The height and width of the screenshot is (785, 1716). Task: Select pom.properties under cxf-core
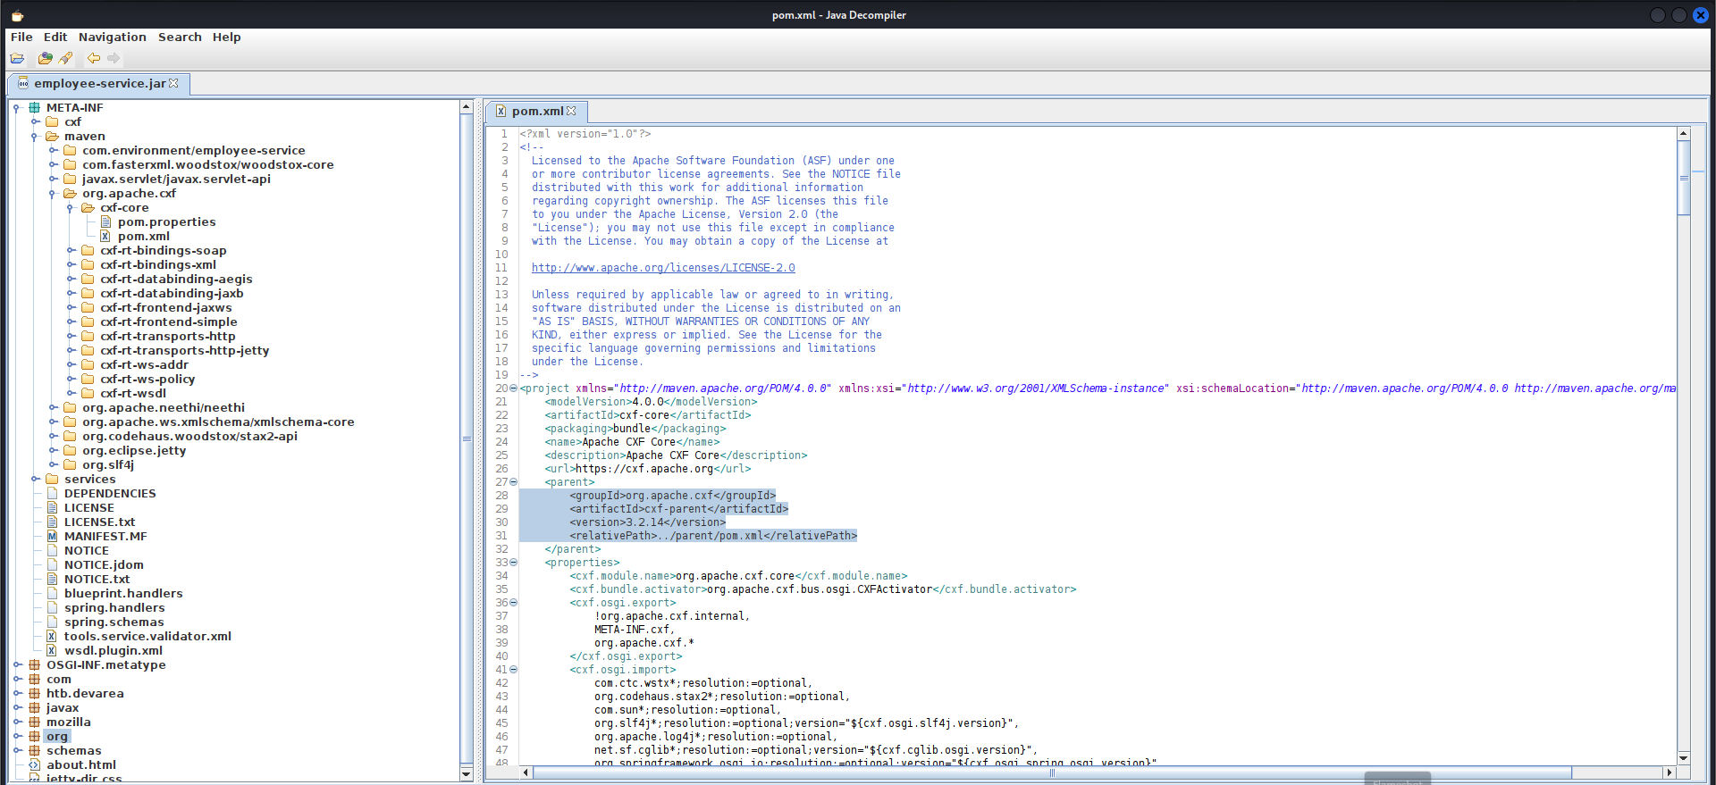click(x=166, y=221)
